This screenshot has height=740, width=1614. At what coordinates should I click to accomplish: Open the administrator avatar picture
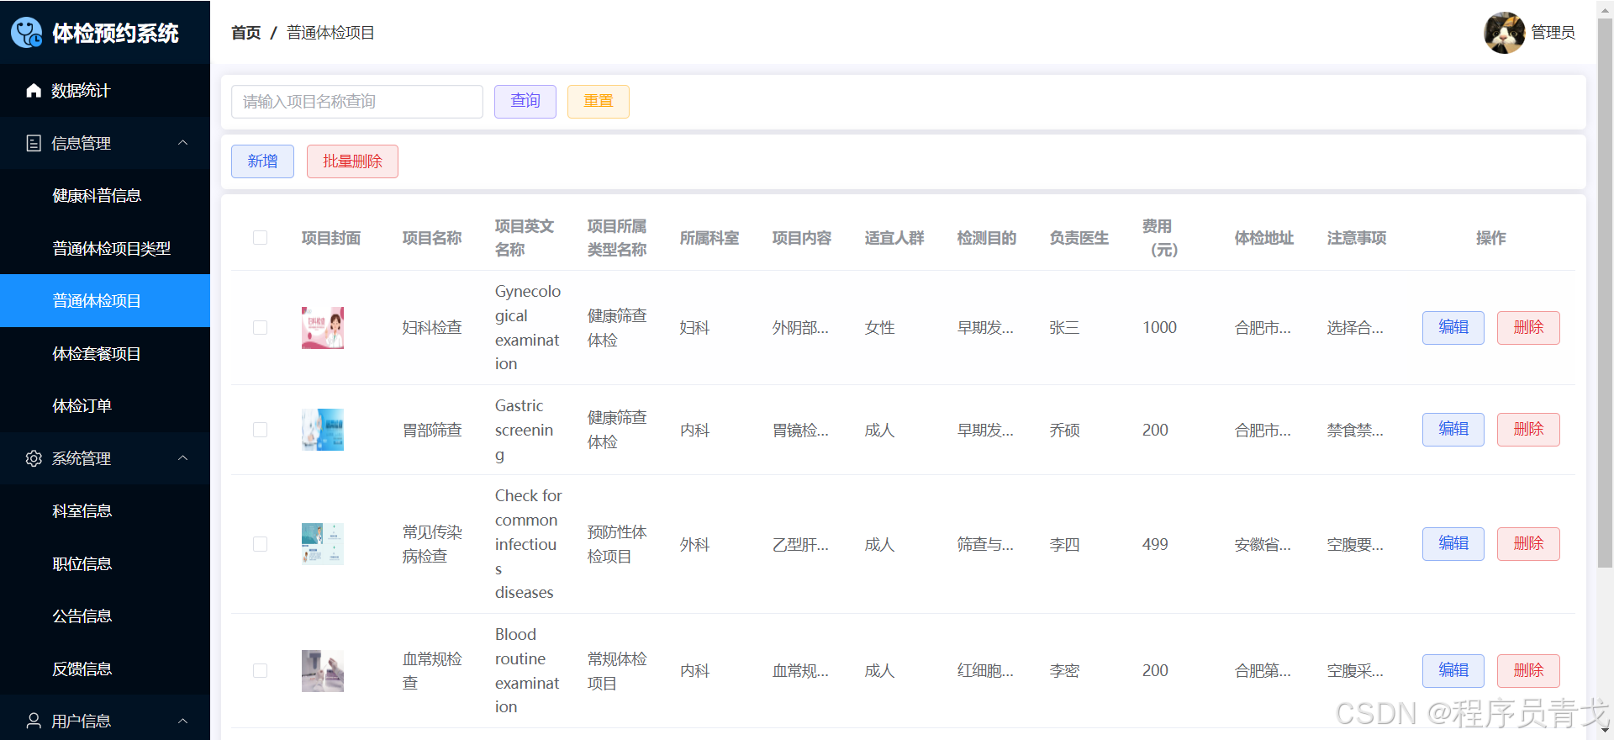[x=1505, y=33]
